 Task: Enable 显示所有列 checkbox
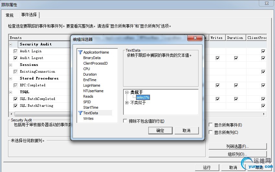pos(211,132)
